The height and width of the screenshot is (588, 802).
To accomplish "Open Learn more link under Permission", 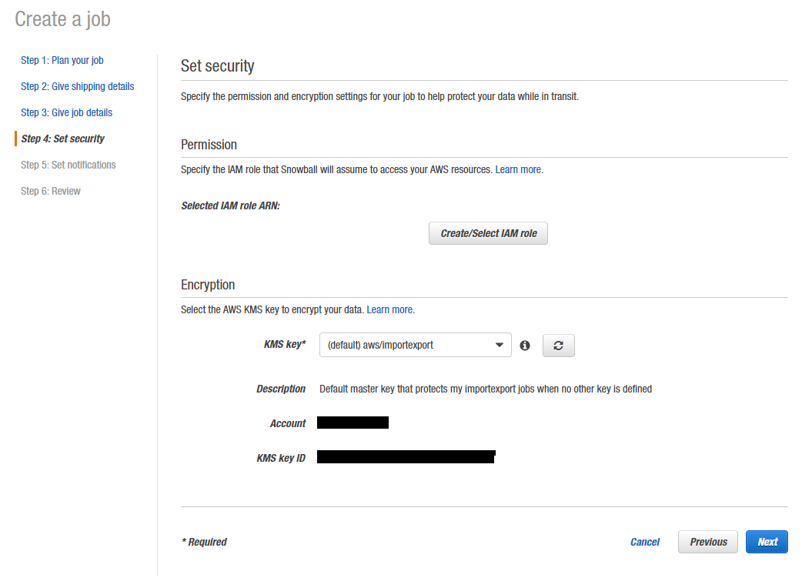I will click(x=518, y=169).
